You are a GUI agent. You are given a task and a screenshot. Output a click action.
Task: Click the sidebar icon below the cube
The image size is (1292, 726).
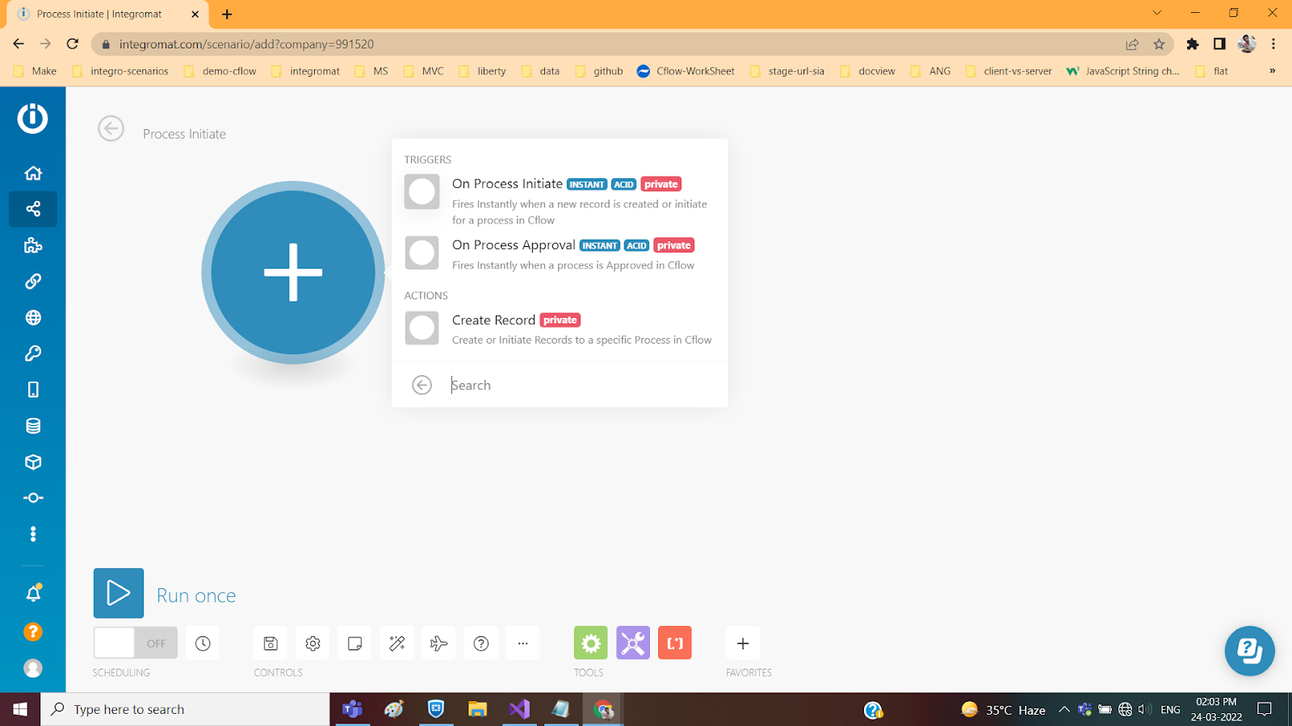click(33, 498)
